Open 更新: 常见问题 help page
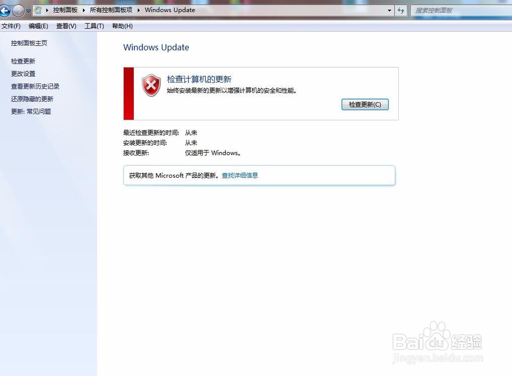This screenshot has height=376, width=512. 32,111
